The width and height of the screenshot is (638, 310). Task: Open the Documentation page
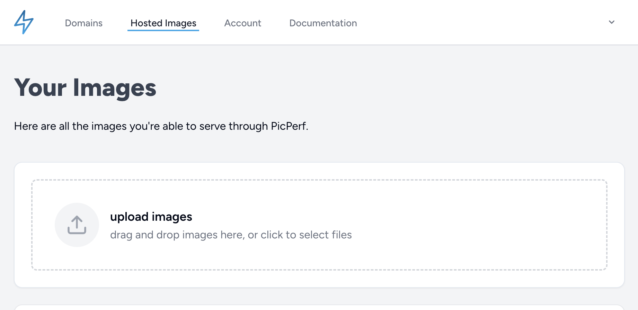point(323,23)
